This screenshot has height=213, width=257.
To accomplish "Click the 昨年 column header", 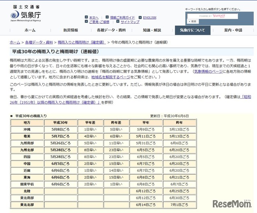I will 179,123.
